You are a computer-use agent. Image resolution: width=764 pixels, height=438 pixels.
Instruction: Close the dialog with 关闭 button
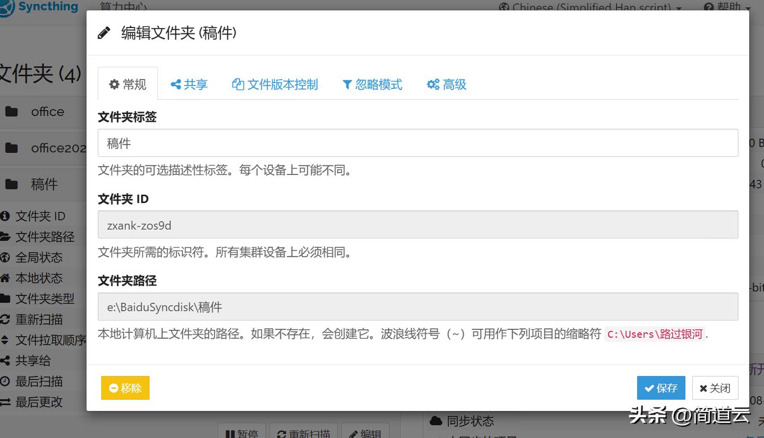coord(715,388)
